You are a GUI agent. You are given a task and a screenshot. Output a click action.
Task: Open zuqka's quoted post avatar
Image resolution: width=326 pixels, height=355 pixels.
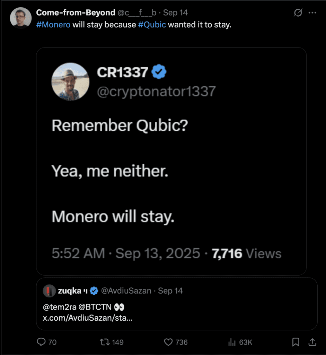(49, 291)
